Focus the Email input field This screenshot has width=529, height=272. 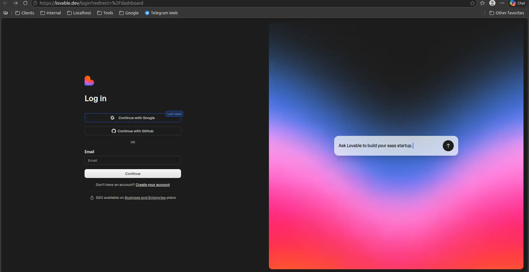click(x=133, y=160)
